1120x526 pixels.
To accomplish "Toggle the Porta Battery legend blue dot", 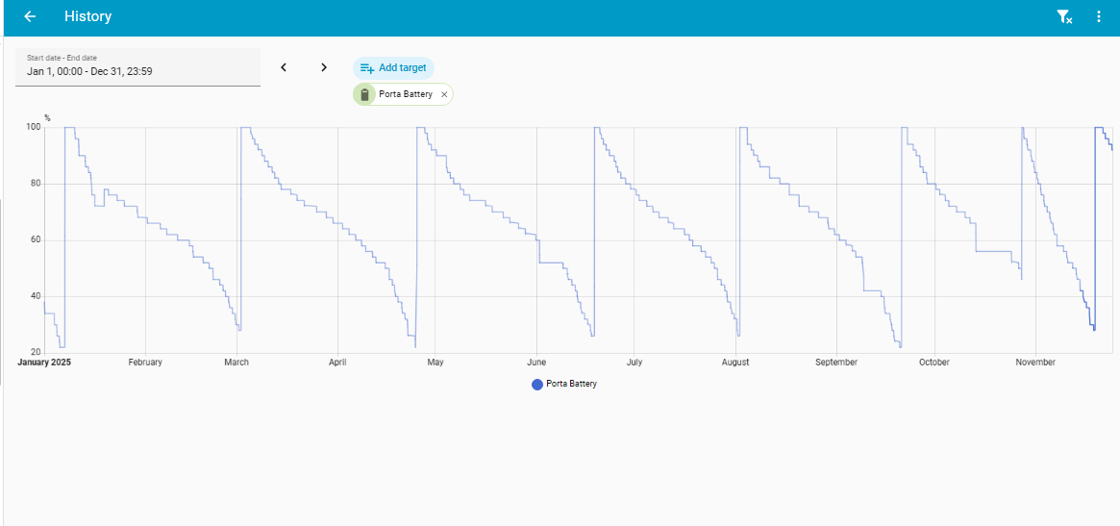I will (x=537, y=384).
